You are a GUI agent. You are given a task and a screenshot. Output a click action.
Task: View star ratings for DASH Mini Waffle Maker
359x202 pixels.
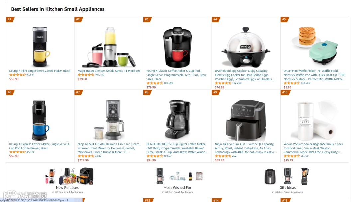tap(292, 83)
